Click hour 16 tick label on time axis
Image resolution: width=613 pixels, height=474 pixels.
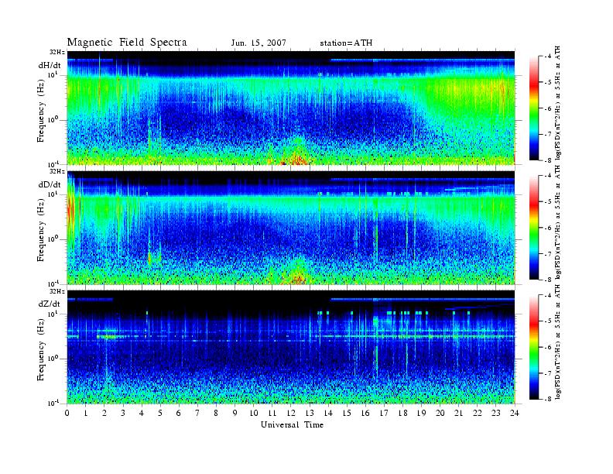click(365, 414)
